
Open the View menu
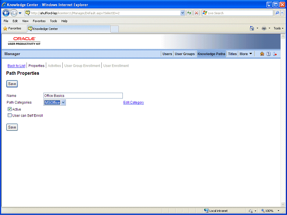[25, 21]
